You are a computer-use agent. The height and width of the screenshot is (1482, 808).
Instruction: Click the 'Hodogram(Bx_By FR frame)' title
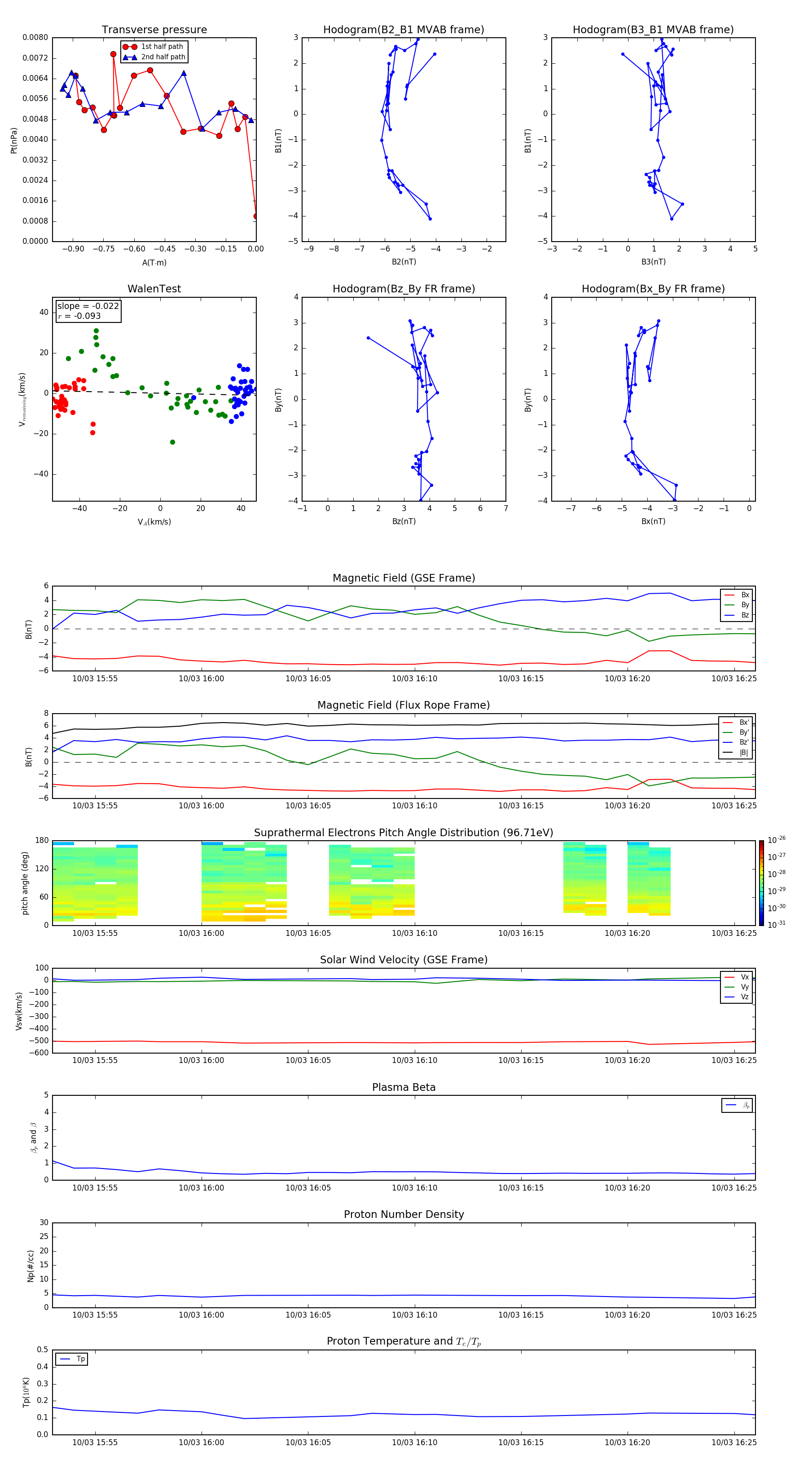pos(653,289)
